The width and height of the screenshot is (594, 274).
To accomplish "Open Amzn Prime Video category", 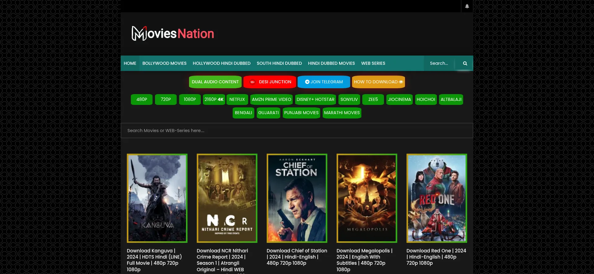I will point(272,99).
